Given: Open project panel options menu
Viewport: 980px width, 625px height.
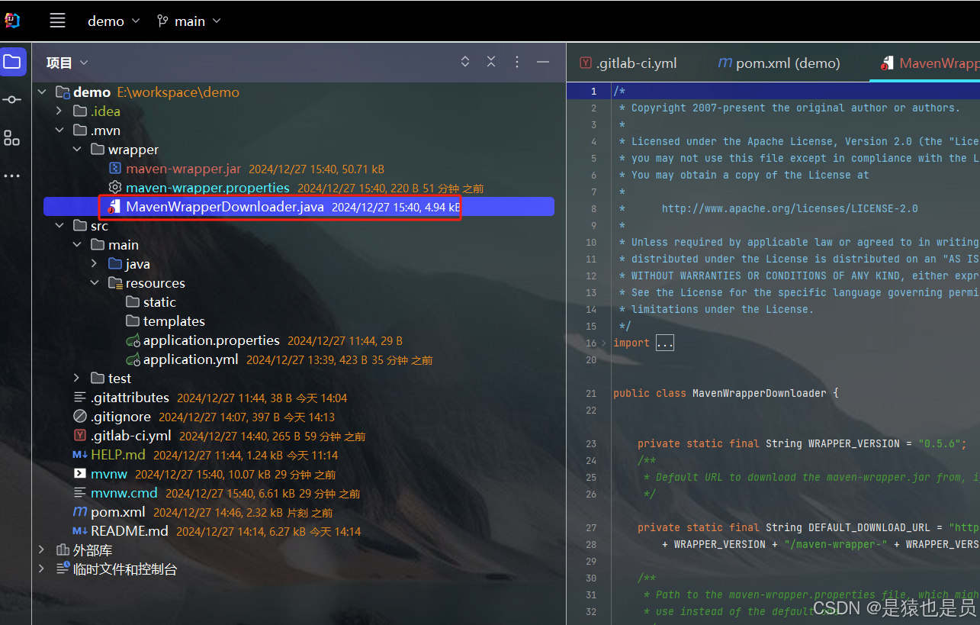Looking at the screenshot, I should [x=517, y=62].
